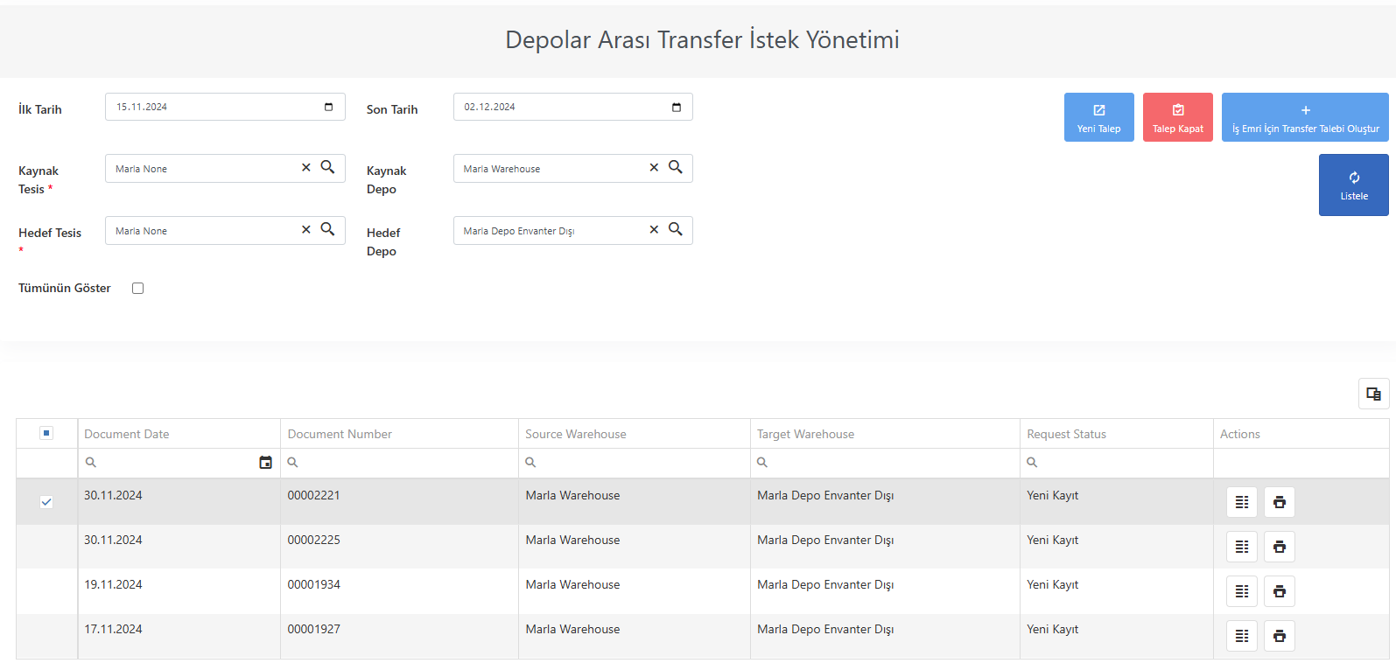1396x663 pixels.
Task: Show details for document 00002221
Action: 1242,502
